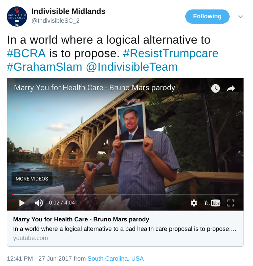
Task: Open the South Carolina, USA location link
Action: (115, 259)
